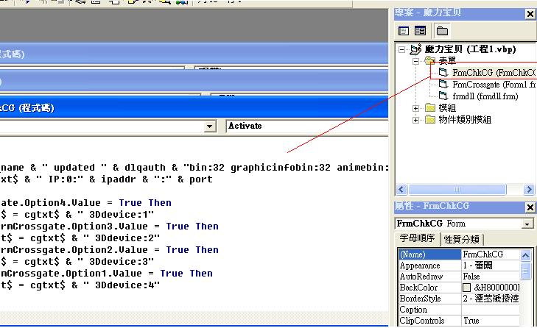Screen dimensions: 537x328
Task: Click the FrmChkCG (程式碼) code window title bar
Action: click(x=194, y=108)
